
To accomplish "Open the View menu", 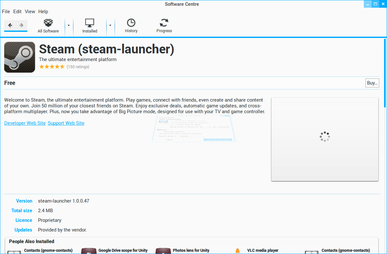I will pyautogui.click(x=30, y=12).
